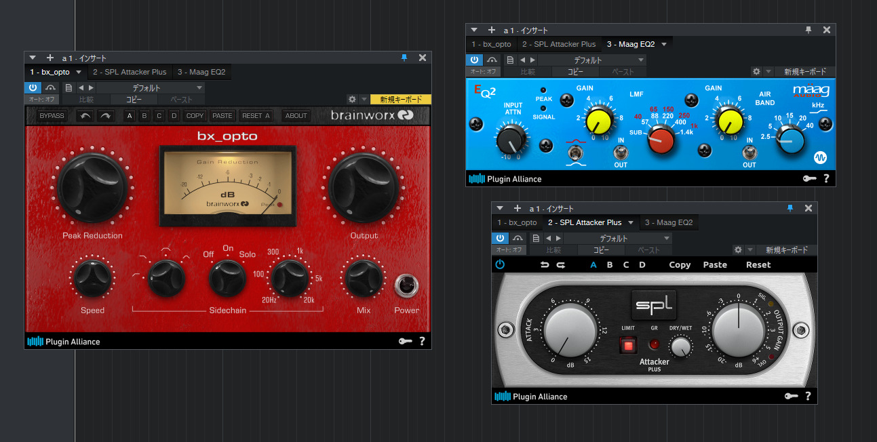Open question mark help in SPL Attacker Plus
Viewport: 877px width, 442px height.
tap(808, 396)
